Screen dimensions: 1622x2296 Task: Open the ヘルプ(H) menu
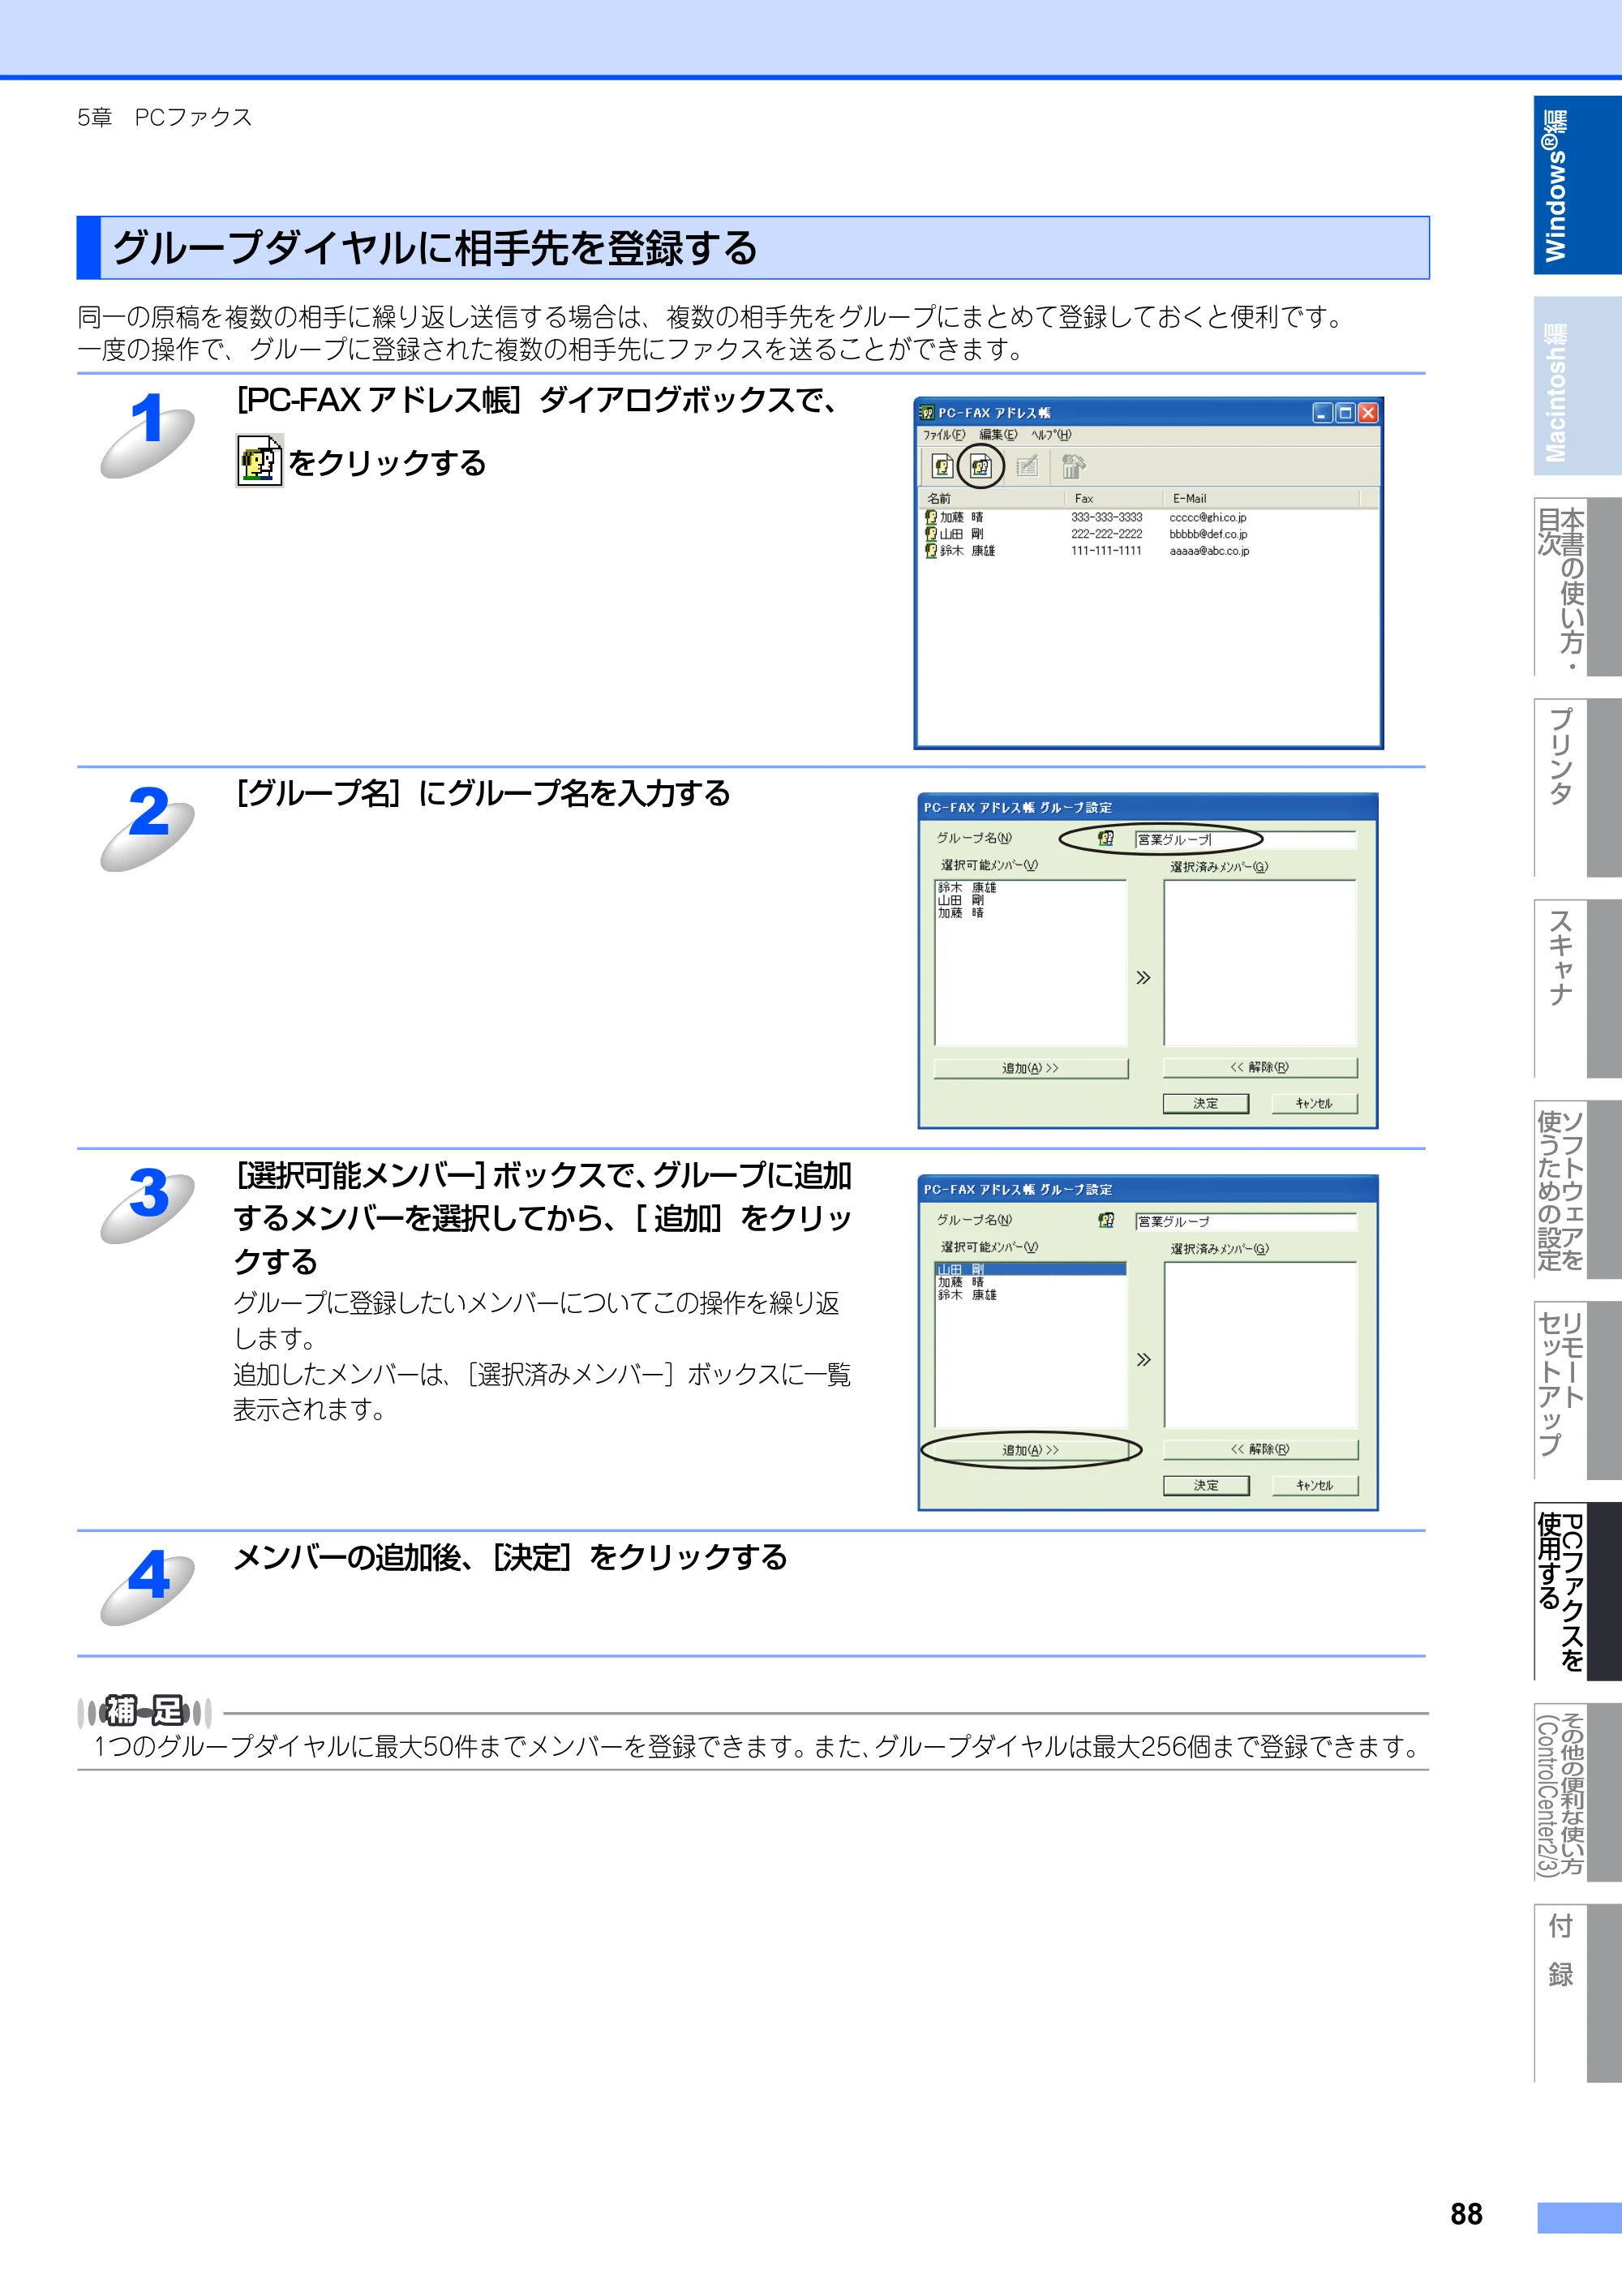point(1052,435)
